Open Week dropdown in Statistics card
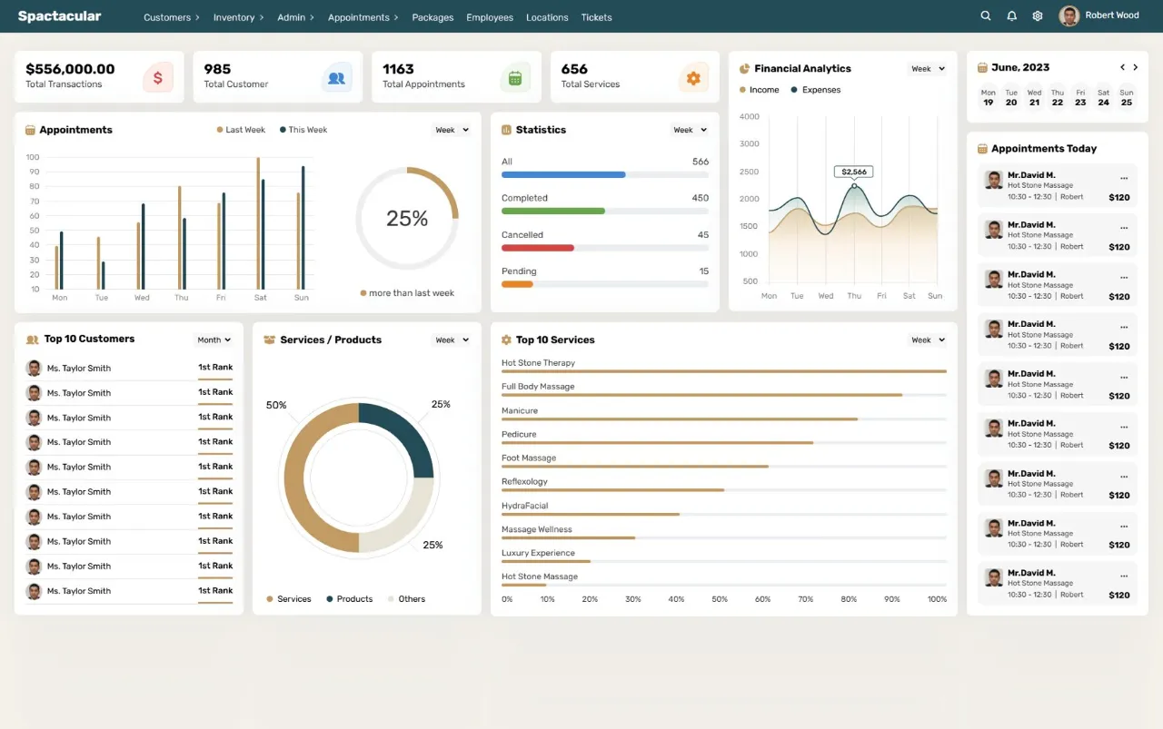This screenshot has width=1163, height=729. click(x=691, y=130)
